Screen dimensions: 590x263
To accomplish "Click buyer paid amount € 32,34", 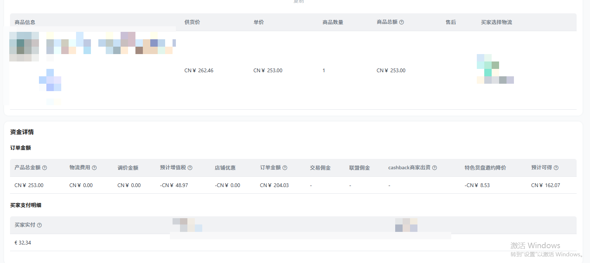I will [x=23, y=243].
